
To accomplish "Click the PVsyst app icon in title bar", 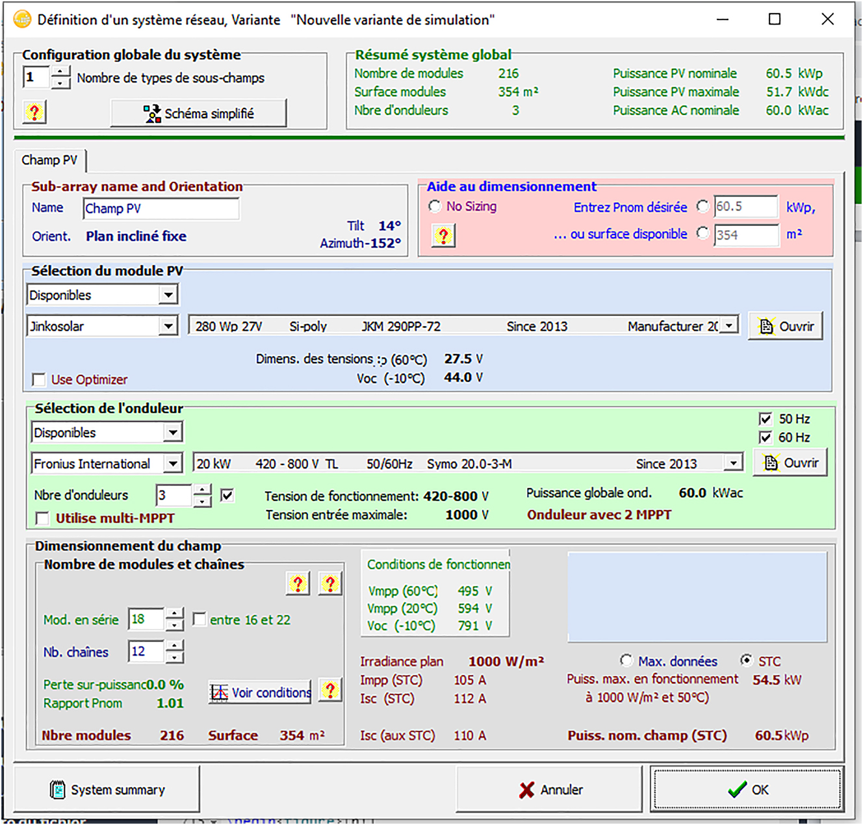I will [x=22, y=19].
